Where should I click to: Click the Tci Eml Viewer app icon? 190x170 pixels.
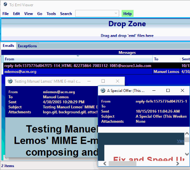pyautogui.click(x=5, y=4)
